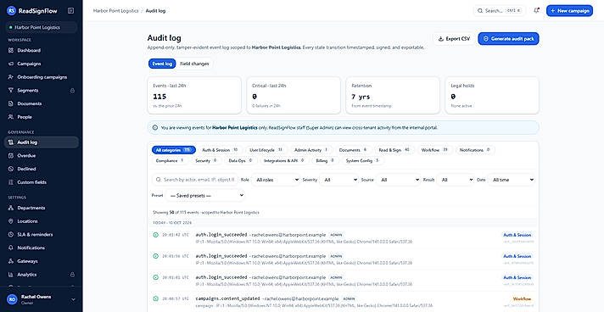Focus the actor/email search field
Image resolution: width=604 pixels, height=312 pixels.
click(x=195, y=180)
